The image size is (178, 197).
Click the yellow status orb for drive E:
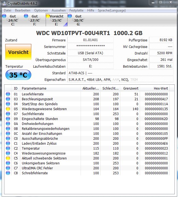point(48,16)
